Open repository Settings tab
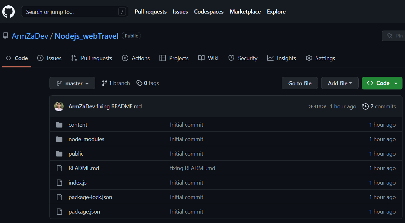Image resolution: width=405 pixels, height=223 pixels. click(x=321, y=58)
